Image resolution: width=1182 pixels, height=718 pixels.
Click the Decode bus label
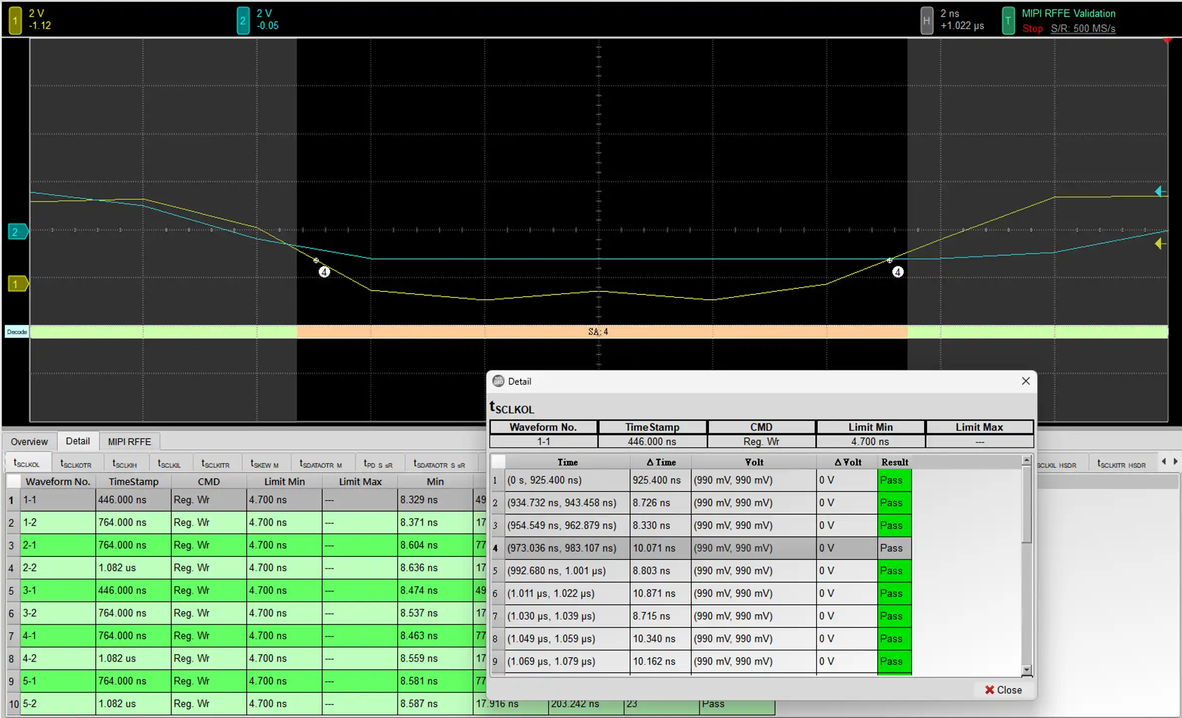click(17, 332)
